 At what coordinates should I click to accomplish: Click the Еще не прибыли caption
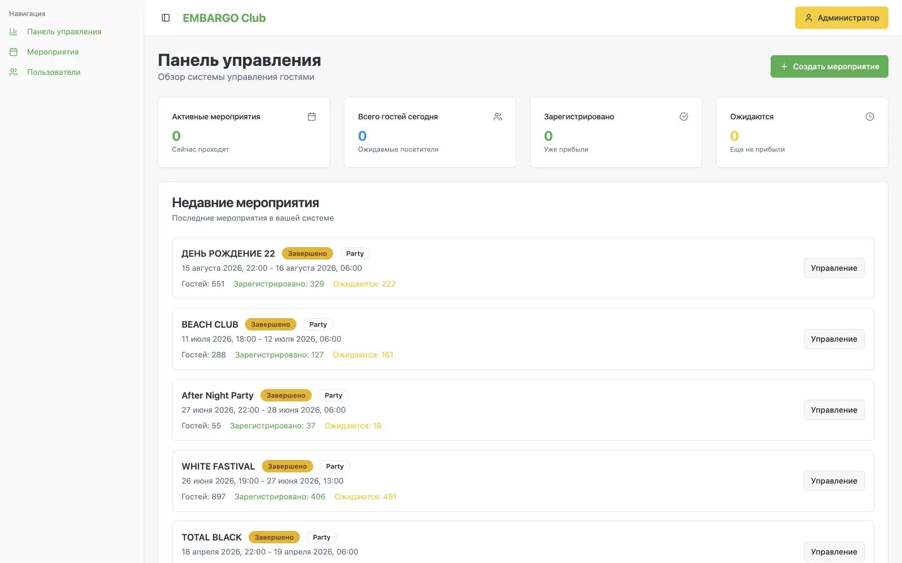point(757,149)
